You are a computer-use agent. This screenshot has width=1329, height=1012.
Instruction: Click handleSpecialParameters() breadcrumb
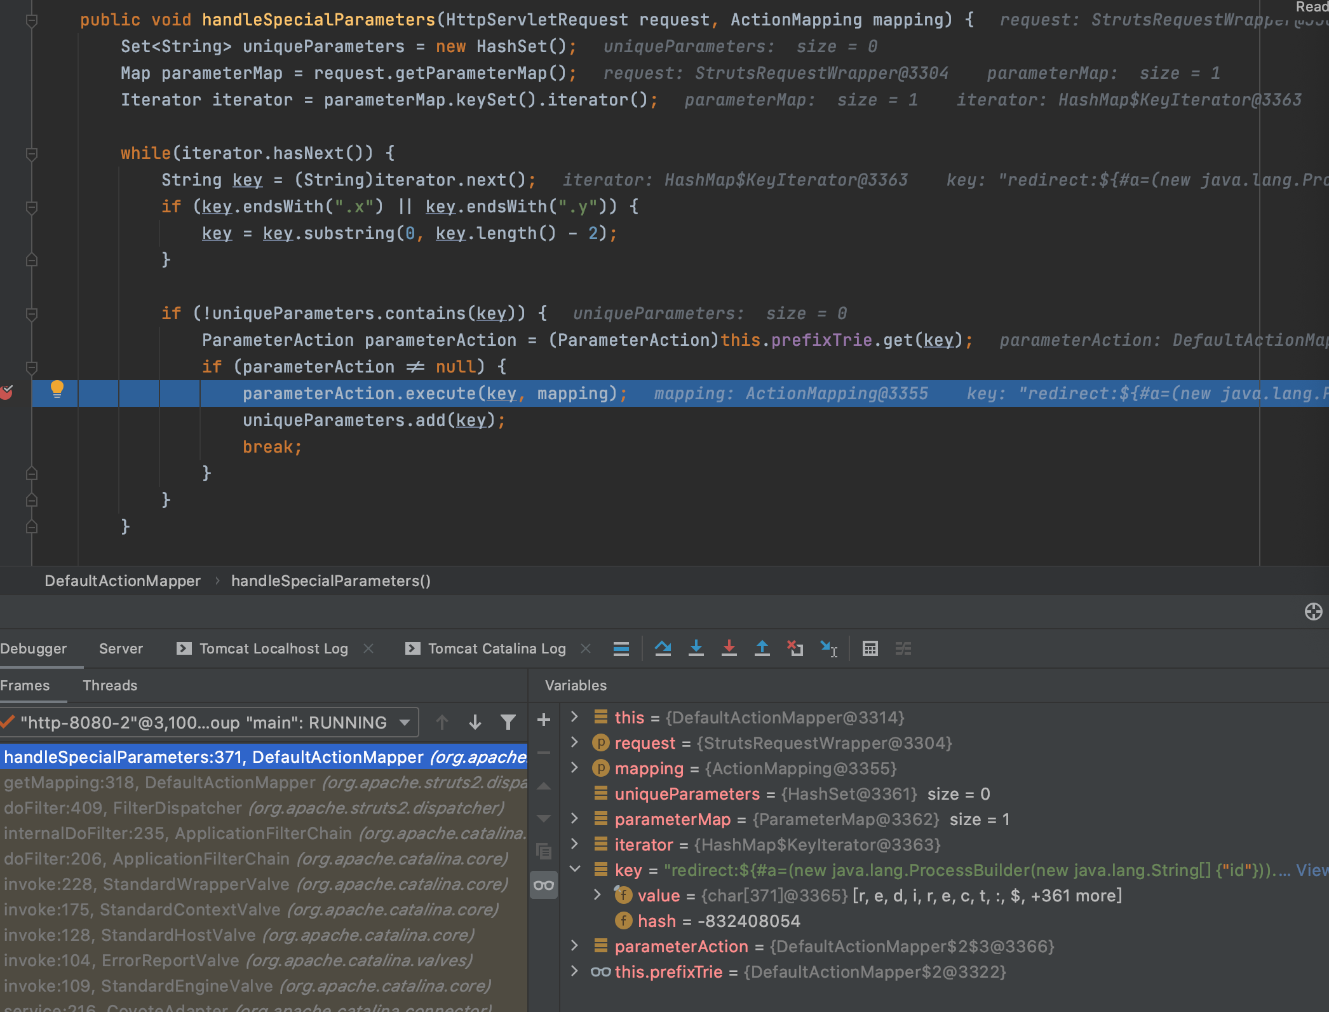[331, 581]
